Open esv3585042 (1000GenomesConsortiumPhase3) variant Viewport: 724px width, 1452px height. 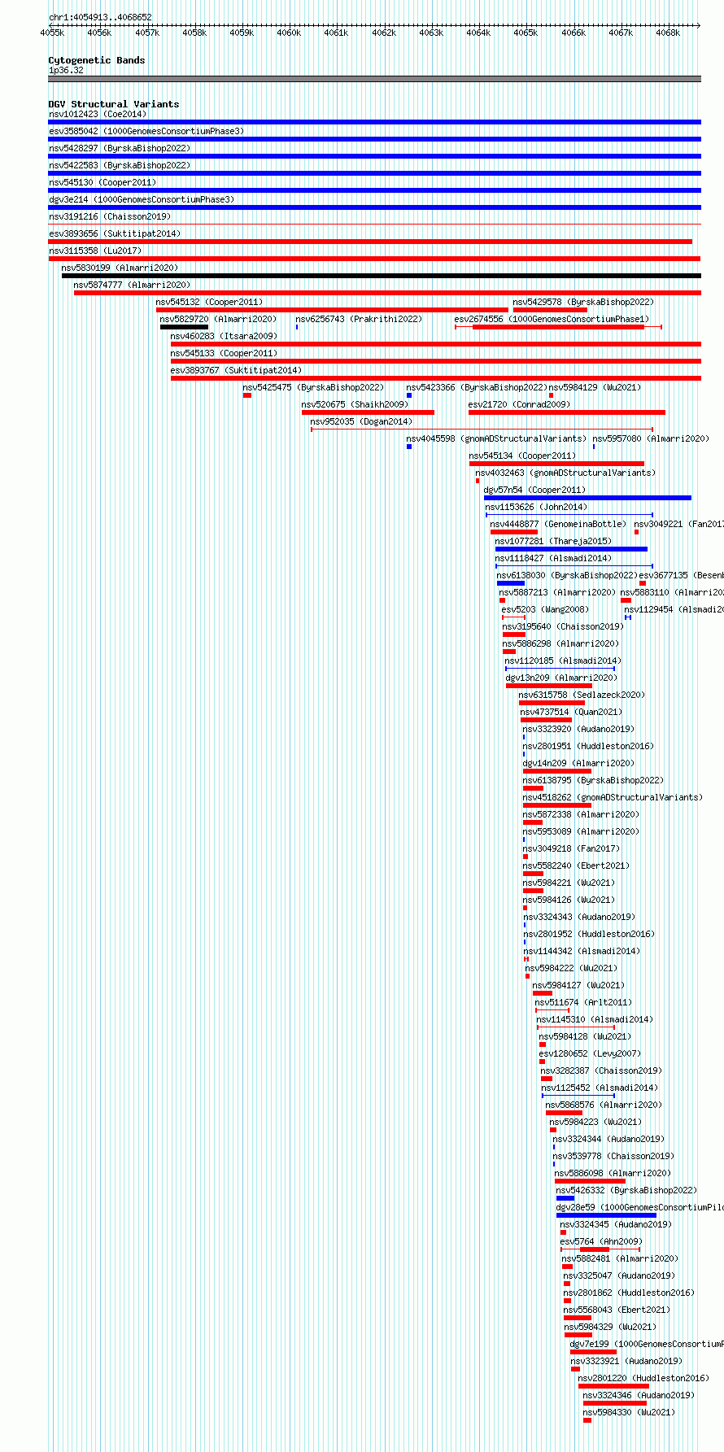click(146, 131)
